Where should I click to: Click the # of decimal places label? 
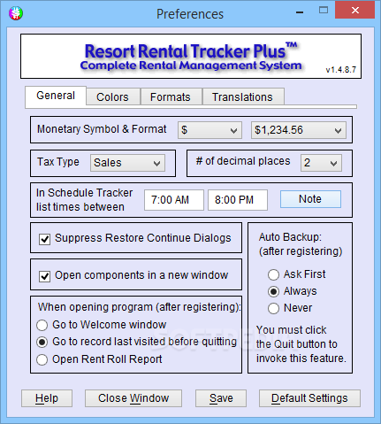pyautogui.click(x=243, y=161)
